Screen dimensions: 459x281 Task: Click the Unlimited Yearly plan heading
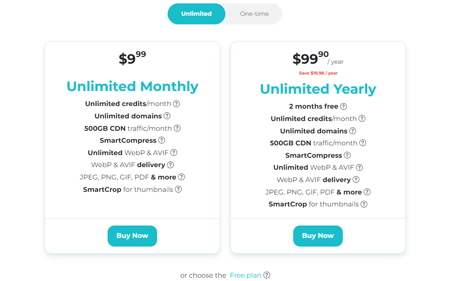pos(318,89)
